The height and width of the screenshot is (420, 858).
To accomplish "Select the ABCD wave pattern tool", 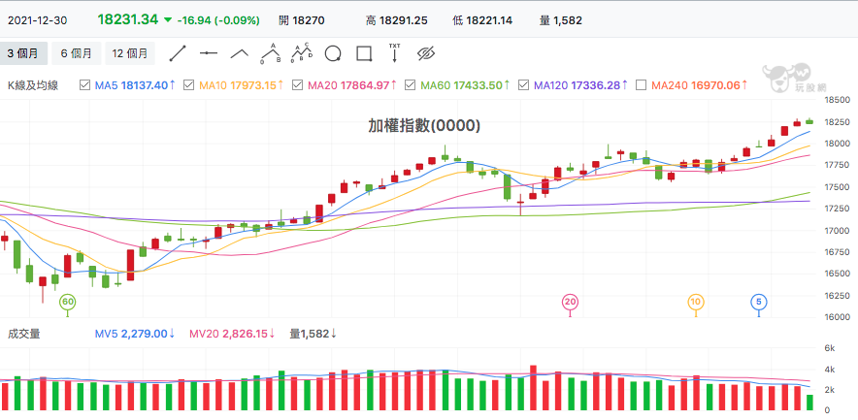I will coord(302,53).
